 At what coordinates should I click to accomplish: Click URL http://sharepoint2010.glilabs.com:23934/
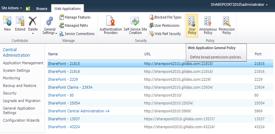(x=178, y=87)
